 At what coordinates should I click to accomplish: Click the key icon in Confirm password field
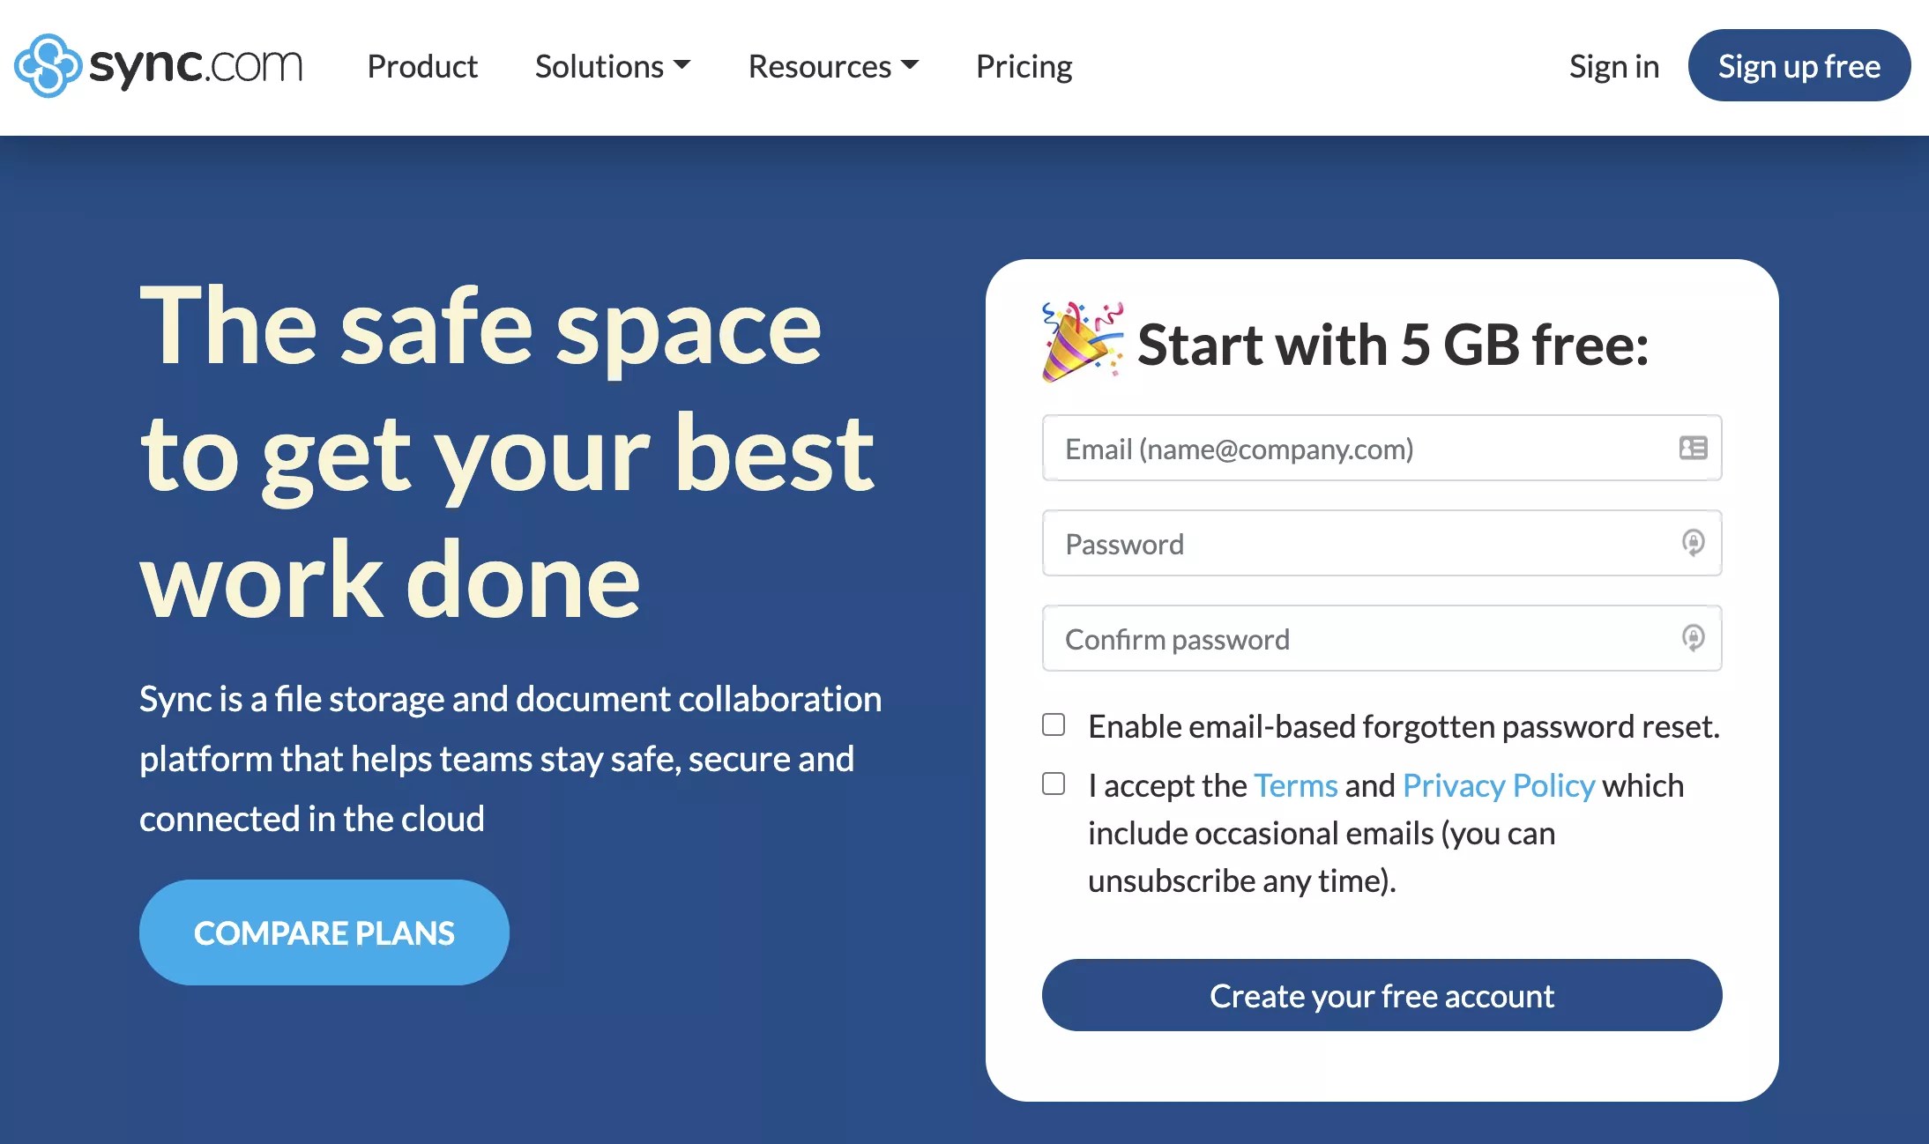point(1692,638)
